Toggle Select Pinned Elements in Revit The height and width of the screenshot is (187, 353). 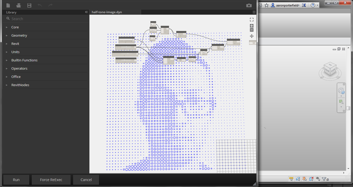point(305,179)
